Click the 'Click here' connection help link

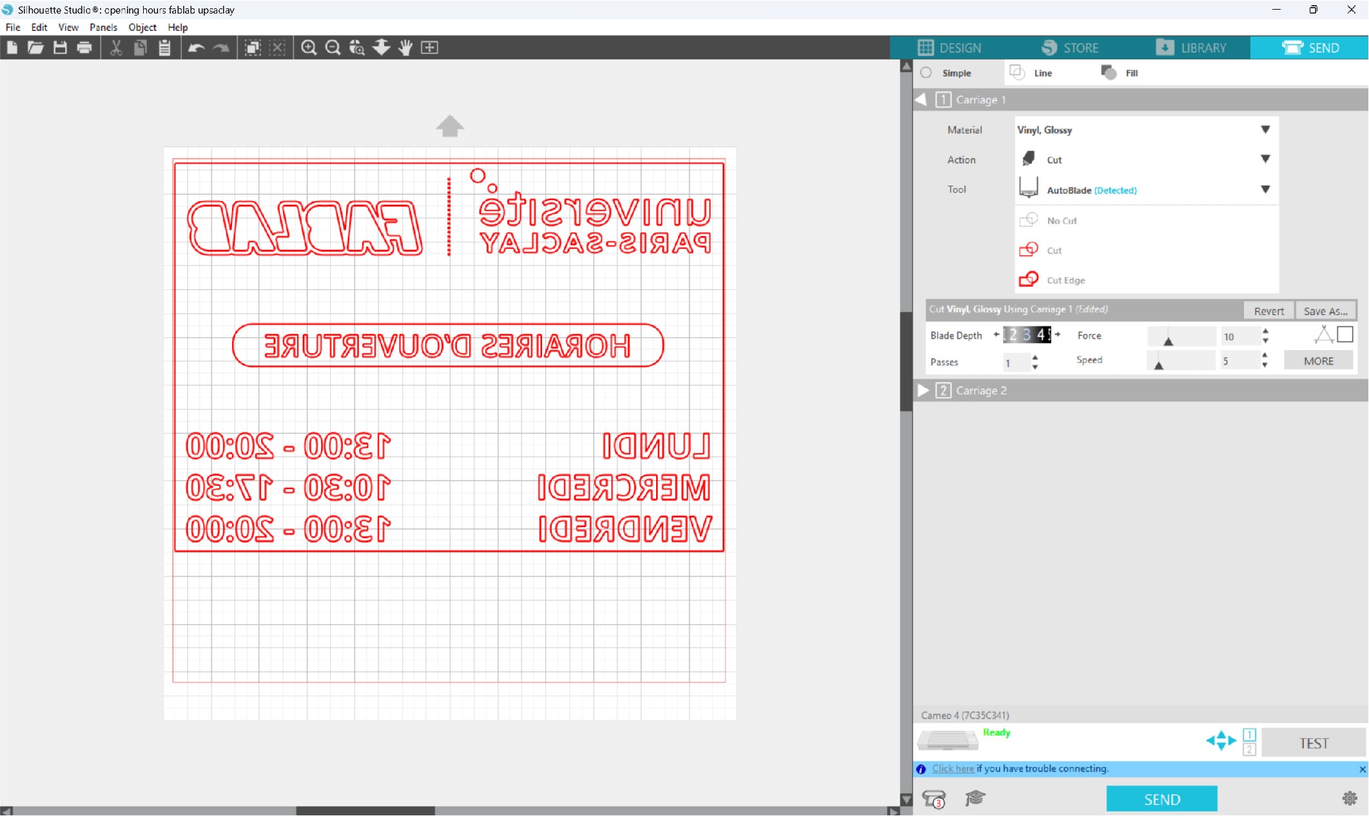[953, 769]
